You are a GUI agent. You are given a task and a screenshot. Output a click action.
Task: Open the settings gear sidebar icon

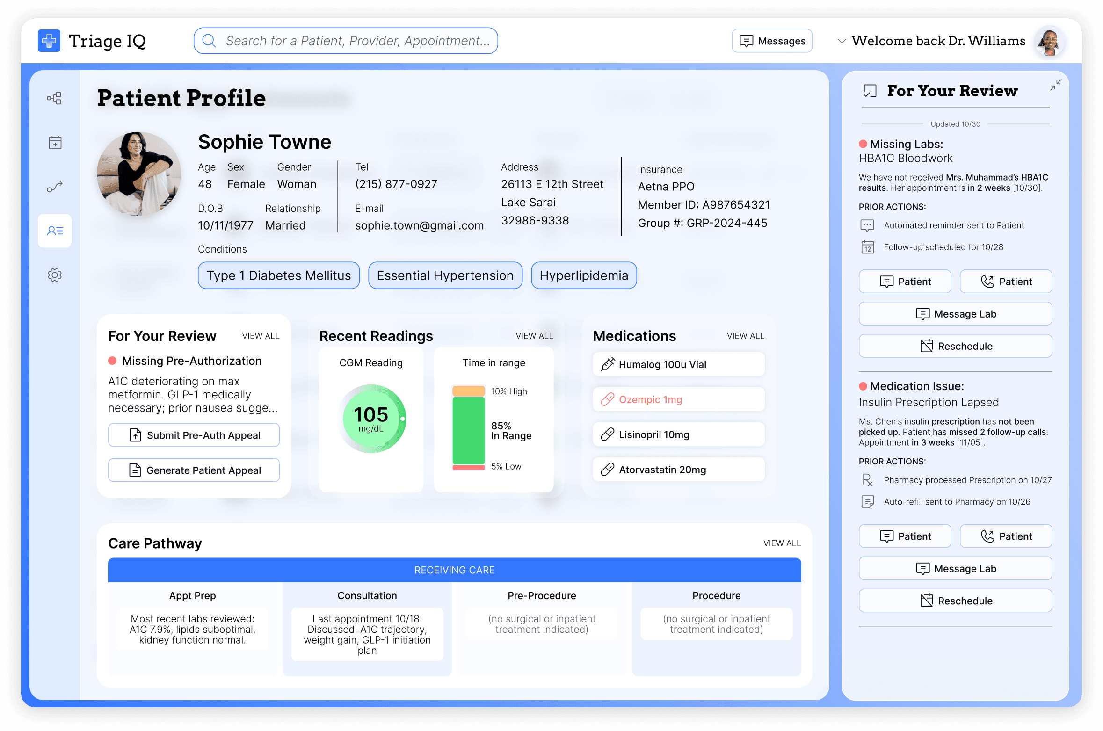[x=55, y=275]
